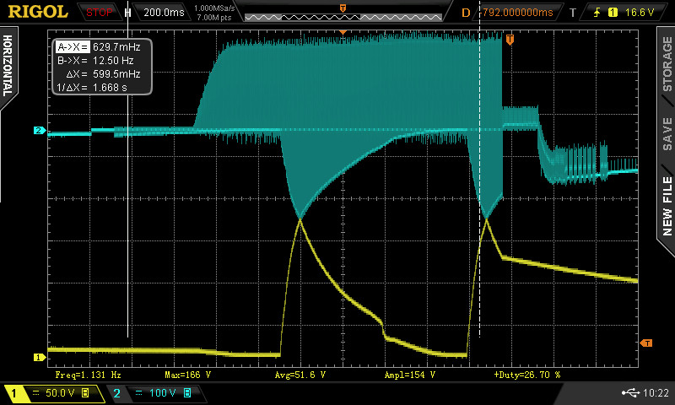
Task: Click the USB connection status icon
Action: [630, 393]
